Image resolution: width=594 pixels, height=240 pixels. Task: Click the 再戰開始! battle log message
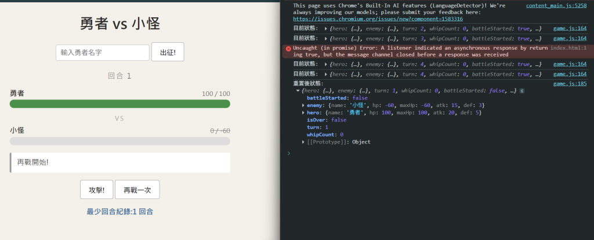(119, 163)
